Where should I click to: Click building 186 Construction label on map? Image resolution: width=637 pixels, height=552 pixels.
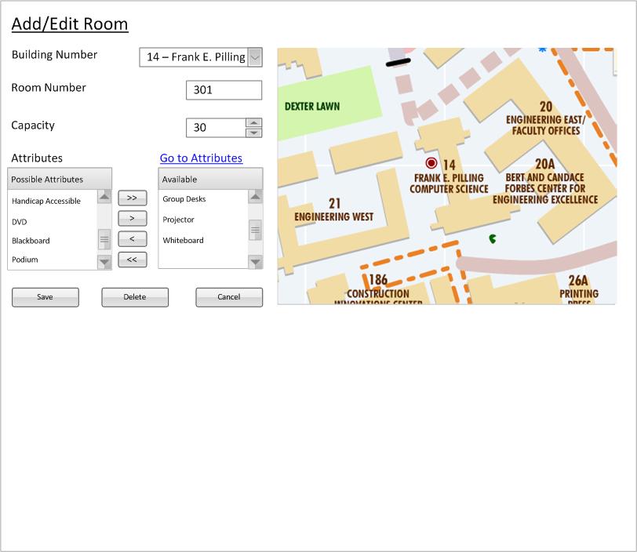378,289
